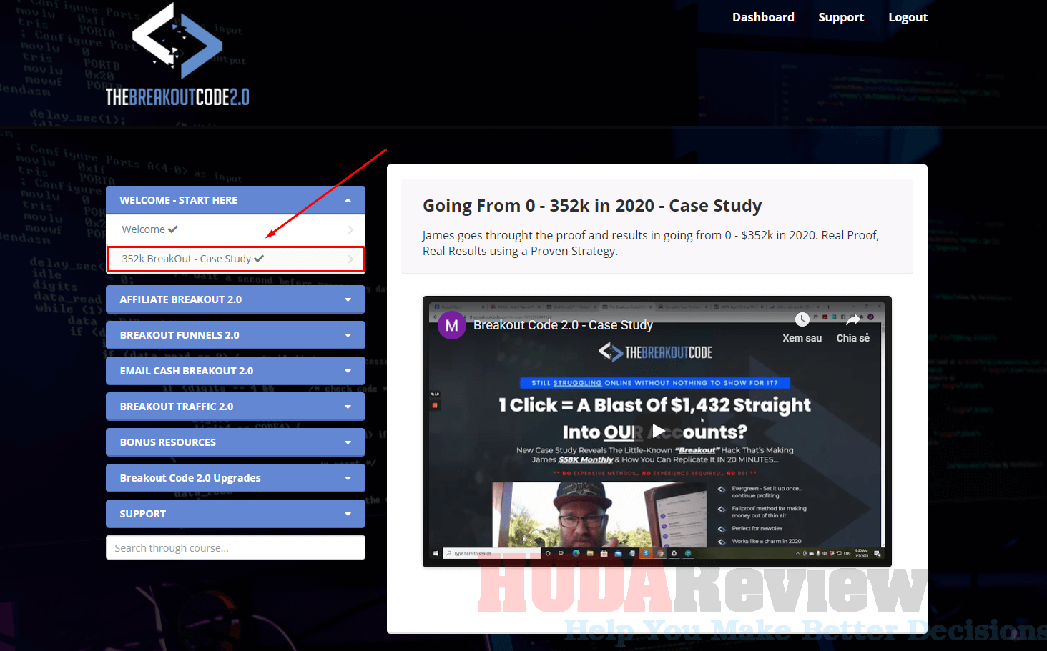Open the video title Breakout Code 2.0 - Case Study

pos(563,325)
